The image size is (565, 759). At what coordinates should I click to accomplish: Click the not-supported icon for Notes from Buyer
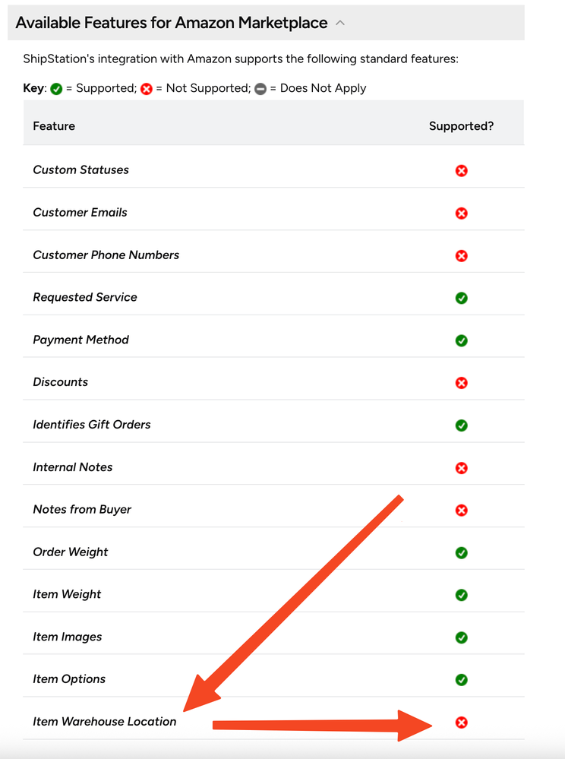tap(461, 511)
